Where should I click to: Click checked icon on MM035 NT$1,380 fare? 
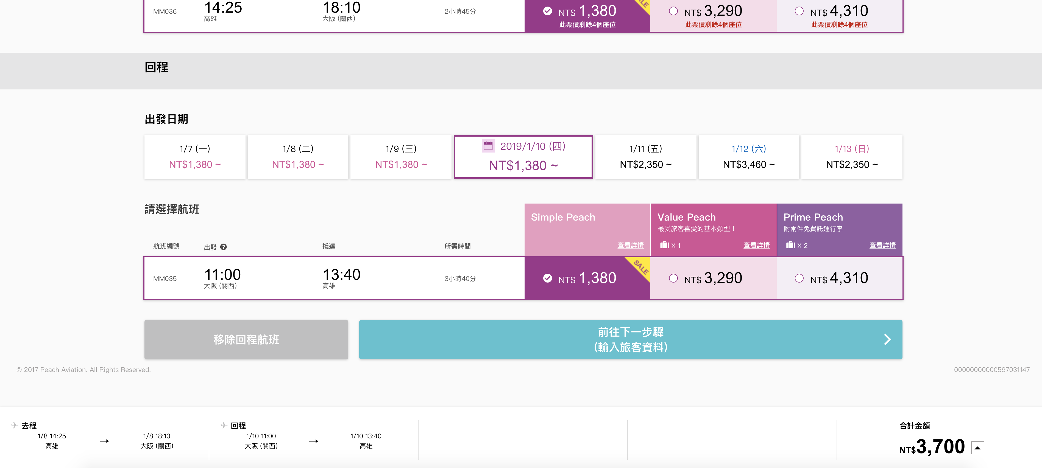pyautogui.click(x=547, y=278)
